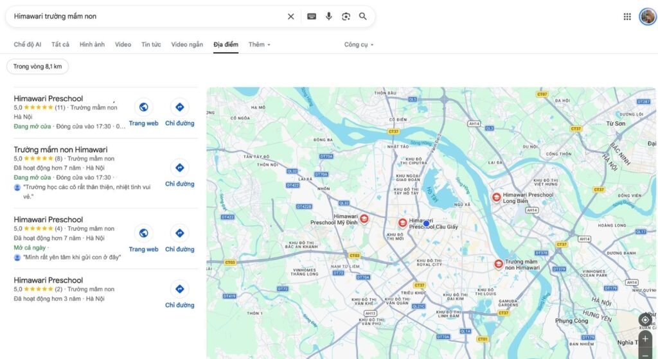
Task: Click Trang web label of first result
Action: click(143, 123)
